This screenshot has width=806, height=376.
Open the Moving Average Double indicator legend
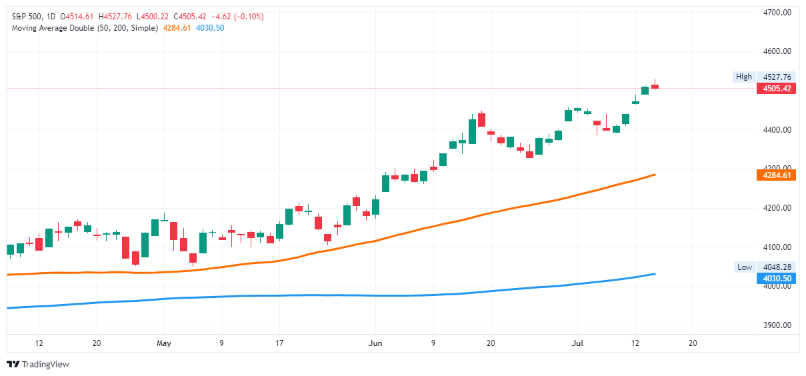pos(85,28)
